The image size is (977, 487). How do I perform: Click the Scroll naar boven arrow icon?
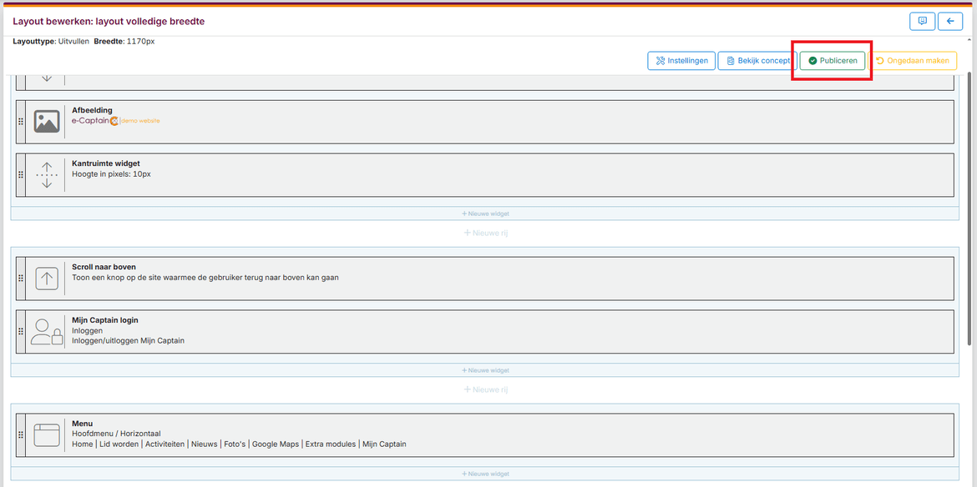point(47,279)
